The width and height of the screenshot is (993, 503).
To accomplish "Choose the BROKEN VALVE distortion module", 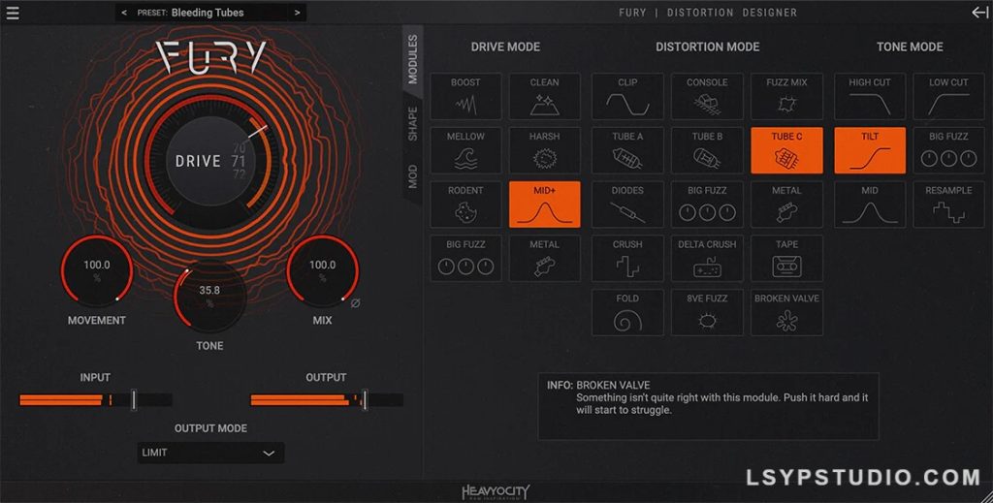I will pos(786,312).
